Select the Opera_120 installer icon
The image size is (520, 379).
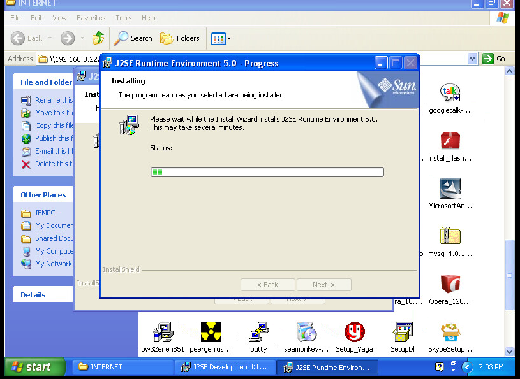click(450, 284)
